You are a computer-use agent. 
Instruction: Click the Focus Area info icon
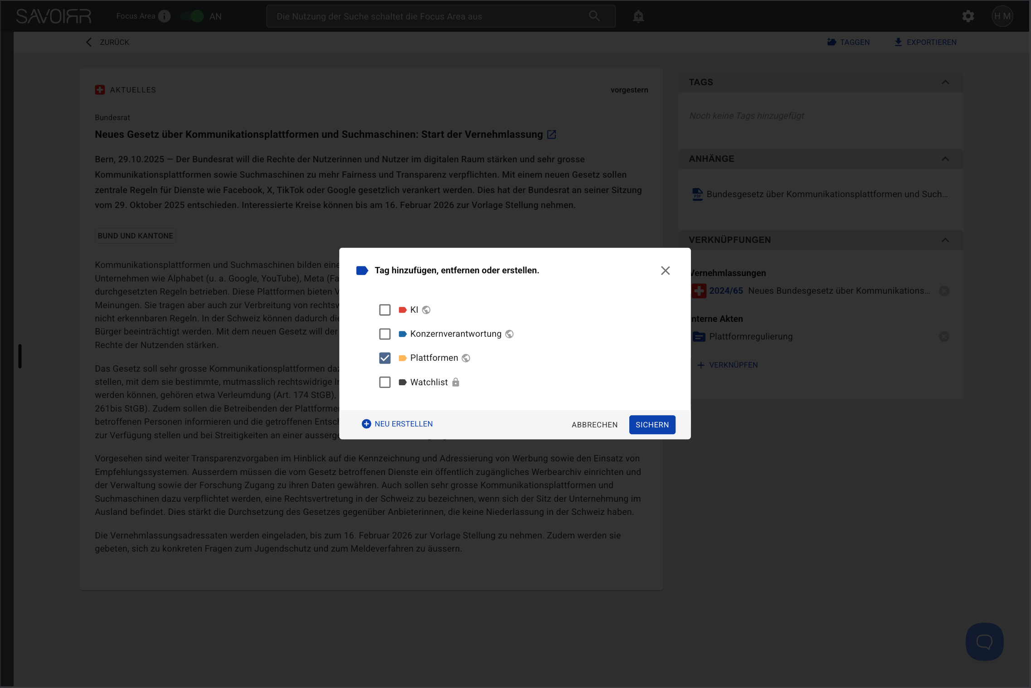coord(165,16)
